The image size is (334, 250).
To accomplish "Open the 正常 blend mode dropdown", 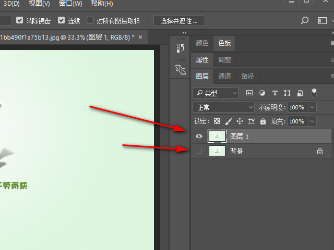I will (x=223, y=107).
